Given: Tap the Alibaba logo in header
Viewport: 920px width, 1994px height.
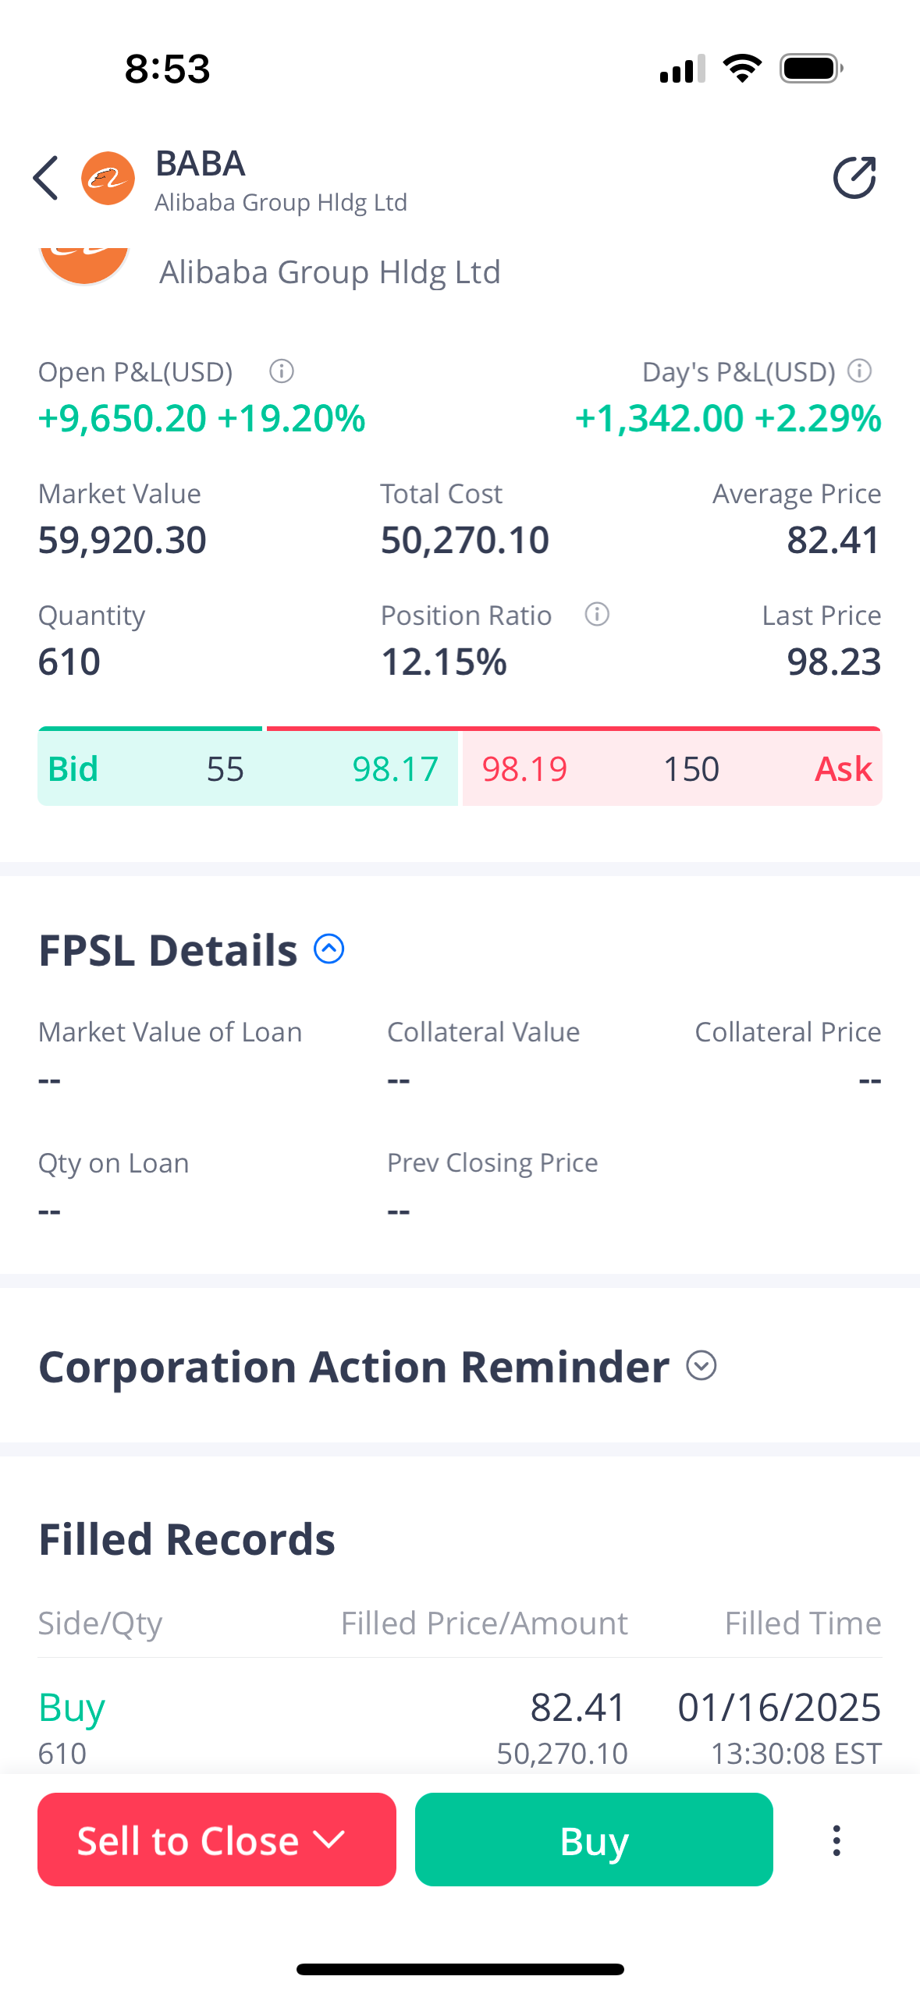Looking at the screenshot, I should (x=108, y=179).
